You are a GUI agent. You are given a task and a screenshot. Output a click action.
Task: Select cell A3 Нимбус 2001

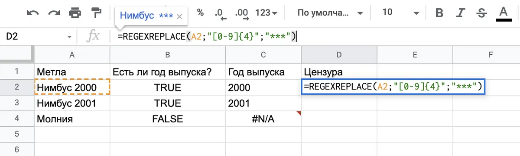tap(71, 103)
